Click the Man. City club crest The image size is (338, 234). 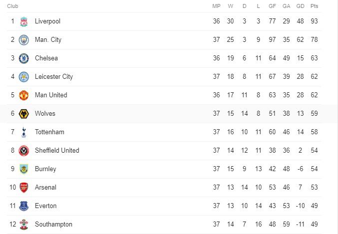tap(23, 40)
